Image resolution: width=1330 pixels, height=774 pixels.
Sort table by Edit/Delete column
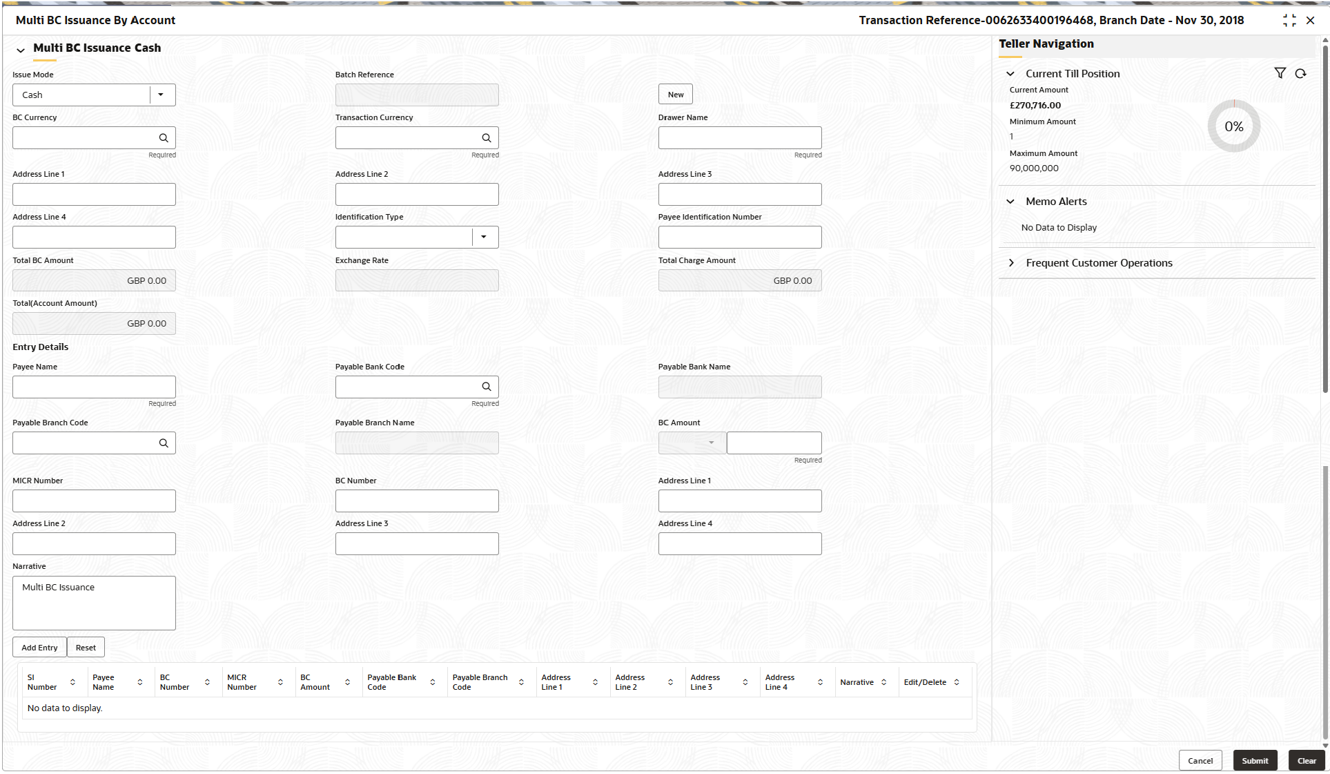pyautogui.click(x=957, y=682)
